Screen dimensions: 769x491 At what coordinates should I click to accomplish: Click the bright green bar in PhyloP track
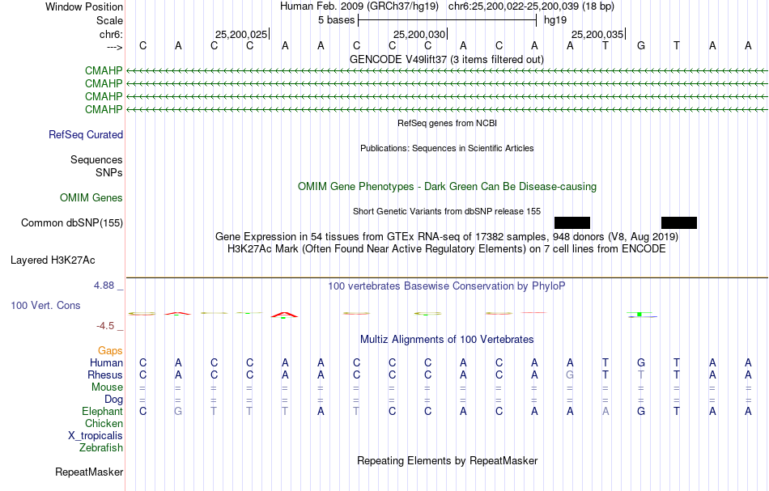click(x=639, y=314)
